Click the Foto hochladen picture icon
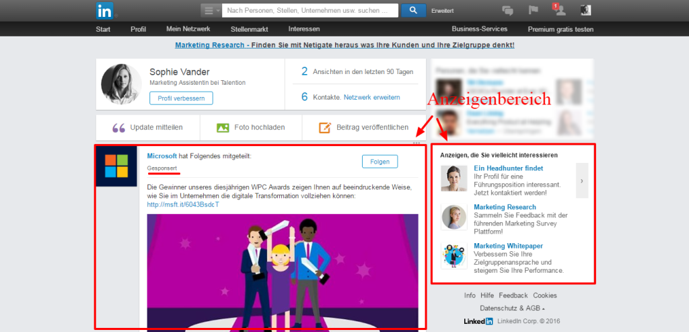 point(223,128)
